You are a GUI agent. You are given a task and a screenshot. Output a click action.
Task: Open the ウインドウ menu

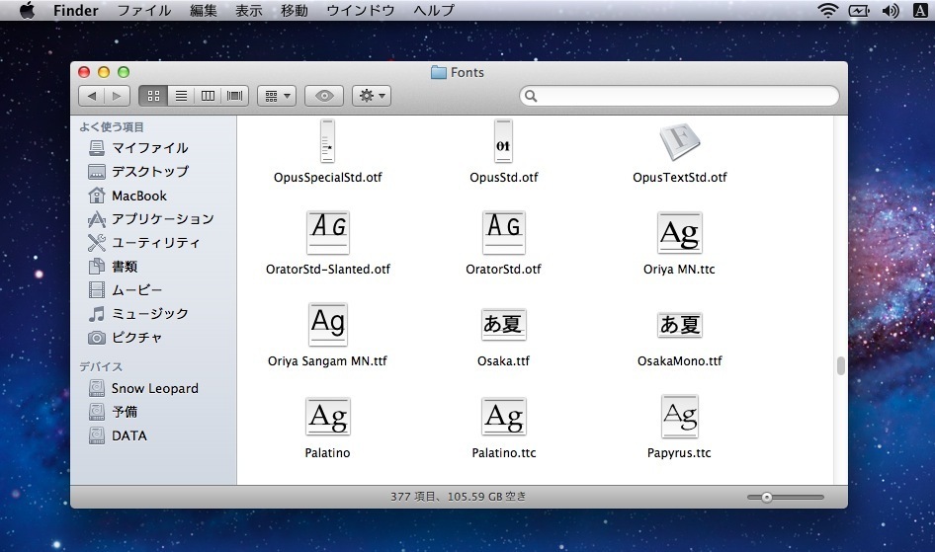tap(360, 11)
